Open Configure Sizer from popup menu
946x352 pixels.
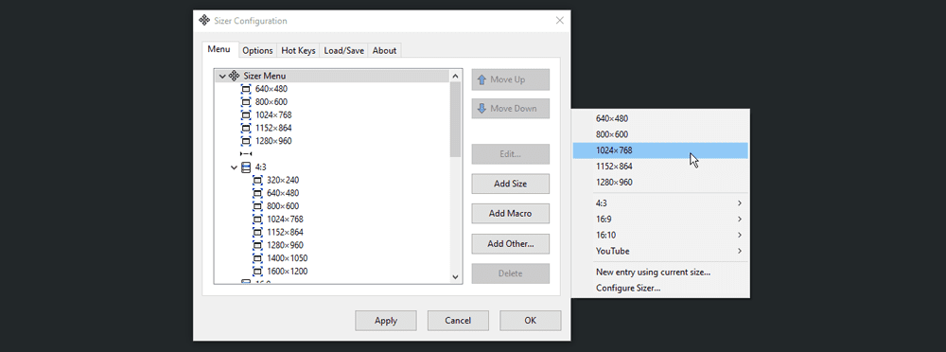pyautogui.click(x=660, y=288)
